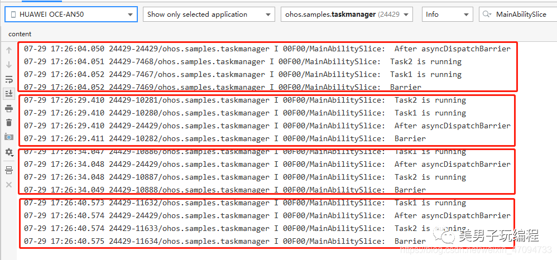Image resolution: width=557 pixels, height=260 pixels.
Task: Select log line 17:26:04.051 Task2 is running
Action: click(x=243, y=62)
